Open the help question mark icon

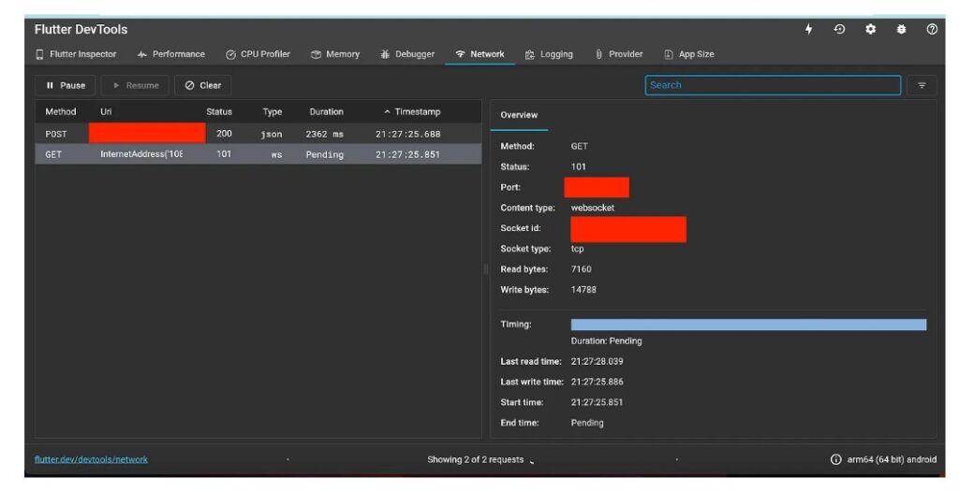(932, 29)
